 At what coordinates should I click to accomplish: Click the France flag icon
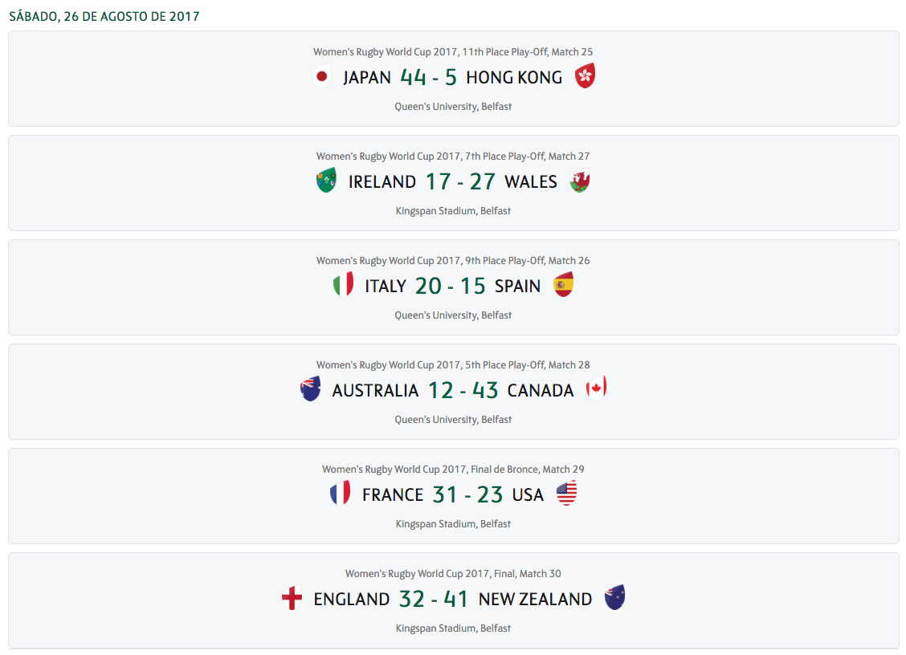(340, 494)
